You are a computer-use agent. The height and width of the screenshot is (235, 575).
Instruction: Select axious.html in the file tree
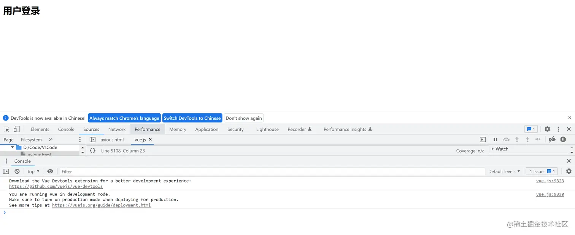pyautogui.click(x=40, y=154)
